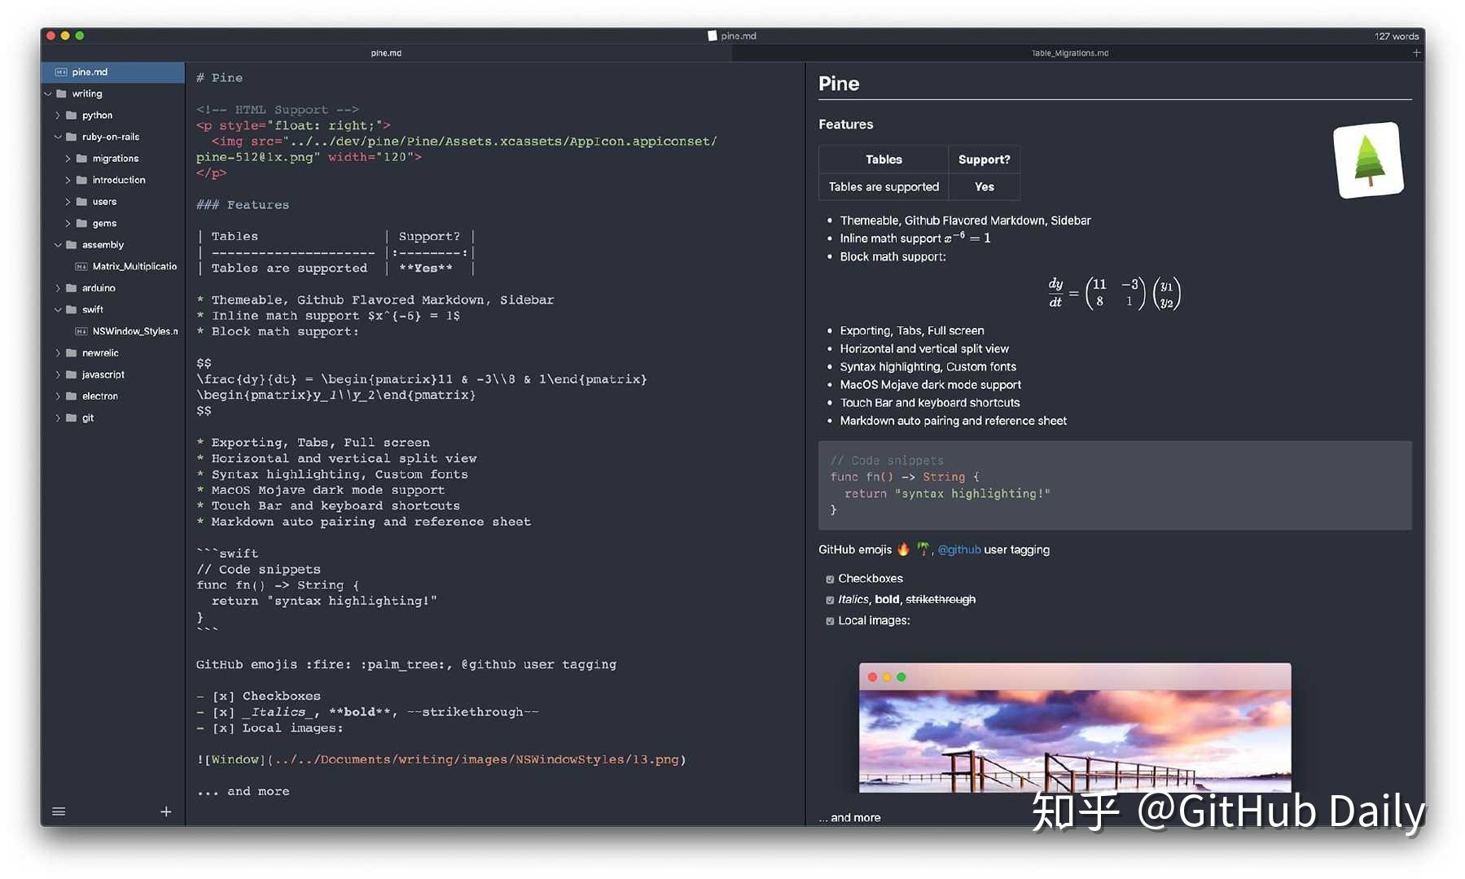
Task: Collapse the writing folder tree
Action: click(48, 94)
